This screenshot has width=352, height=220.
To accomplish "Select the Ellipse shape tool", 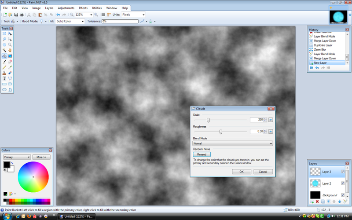I will click(x=4, y=90).
